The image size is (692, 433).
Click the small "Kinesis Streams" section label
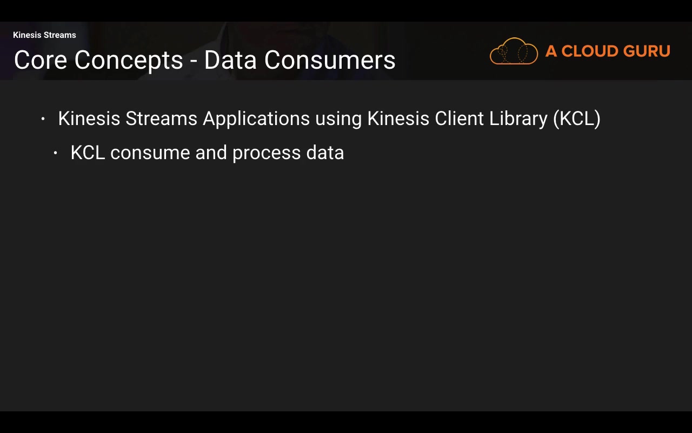pos(44,35)
